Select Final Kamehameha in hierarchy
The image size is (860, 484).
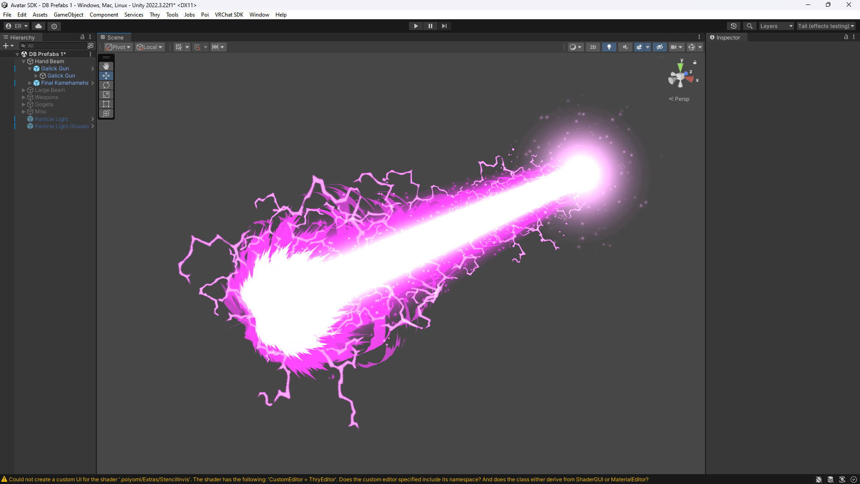coord(64,83)
